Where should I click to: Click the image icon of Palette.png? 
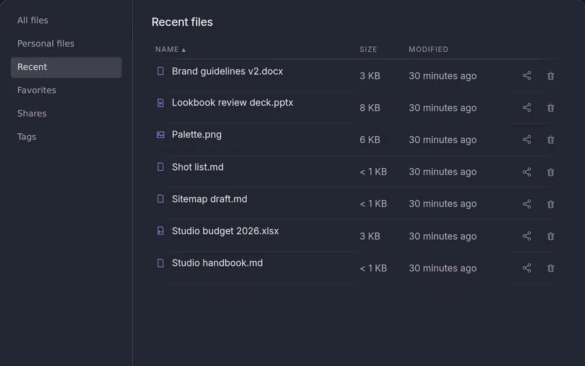pos(160,135)
